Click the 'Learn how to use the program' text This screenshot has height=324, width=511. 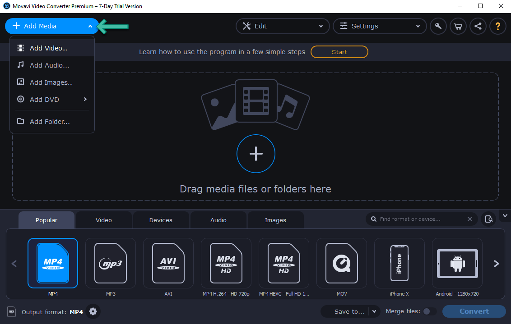tap(222, 52)
